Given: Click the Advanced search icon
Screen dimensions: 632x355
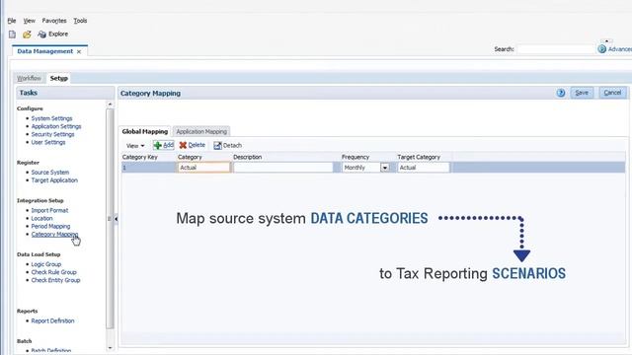Looking at the screenshot, I should pos(601,49).
